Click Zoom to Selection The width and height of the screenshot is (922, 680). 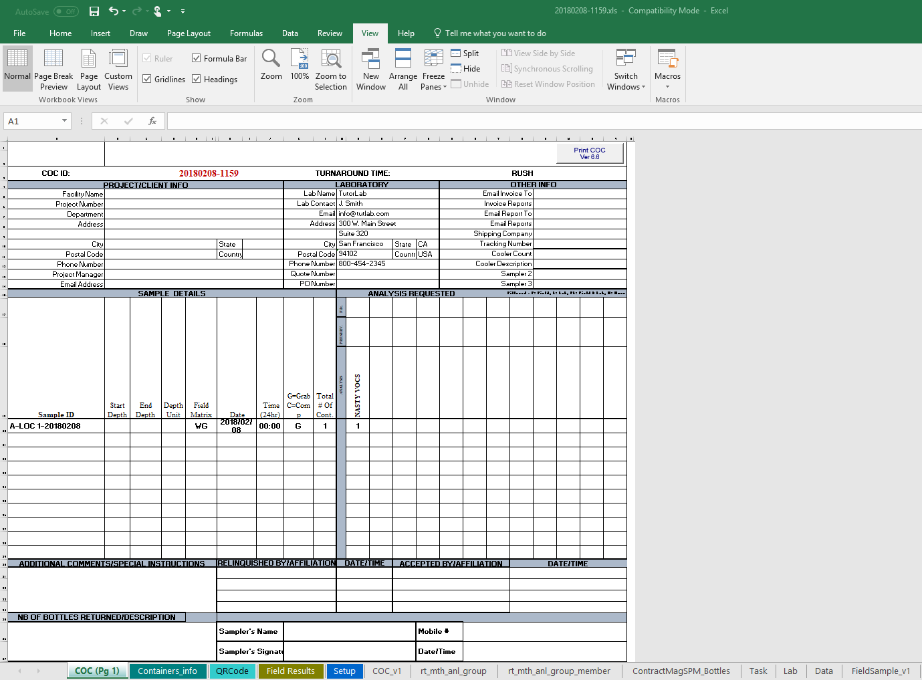(x=331, y=70)
